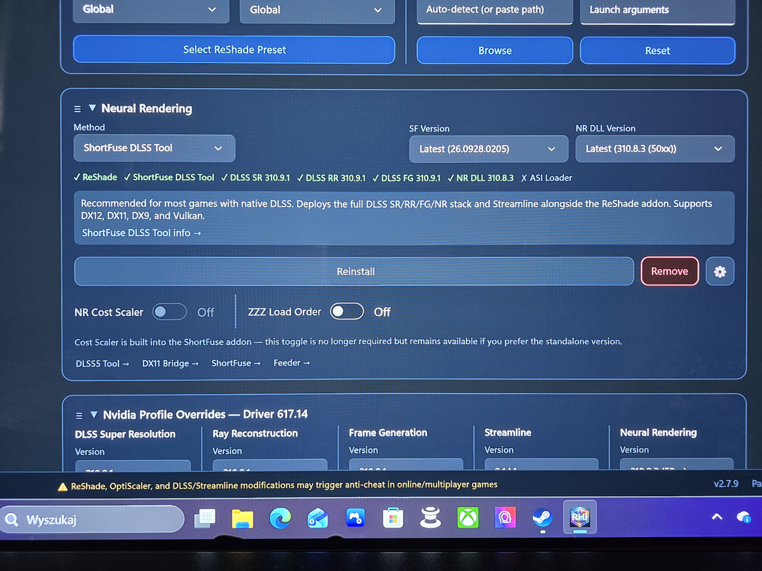Open the NR DLL Version dropdown

point(655,149)
